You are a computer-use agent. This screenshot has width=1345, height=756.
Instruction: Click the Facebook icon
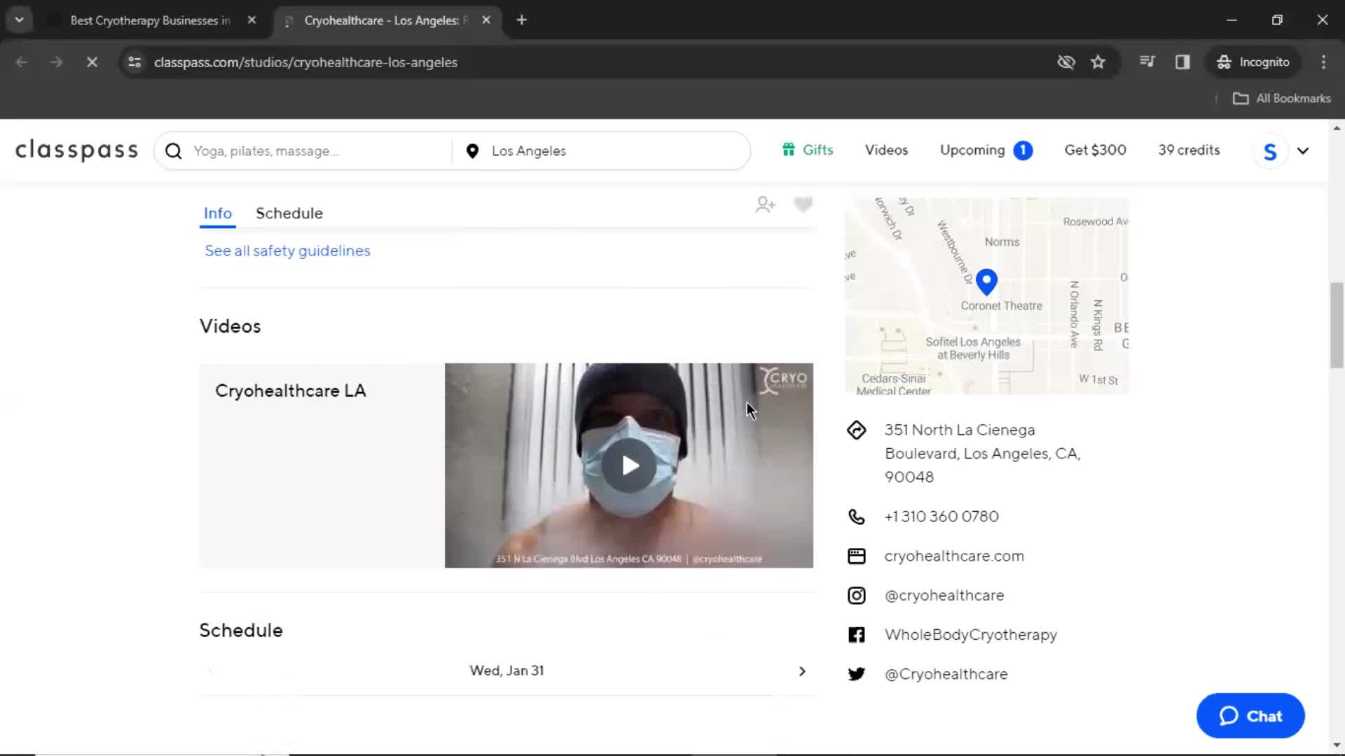pyautogui.click(x=856, y=635)
